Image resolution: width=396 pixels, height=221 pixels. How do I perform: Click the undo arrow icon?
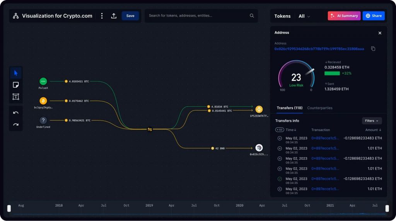coord(16,113)
